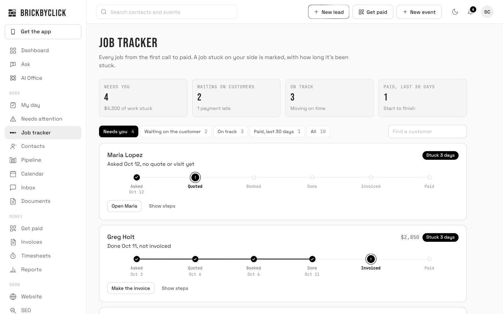Expand steps for Maria Lopez
The width and height of the screenshot is (503, 314).
point(162,206)
